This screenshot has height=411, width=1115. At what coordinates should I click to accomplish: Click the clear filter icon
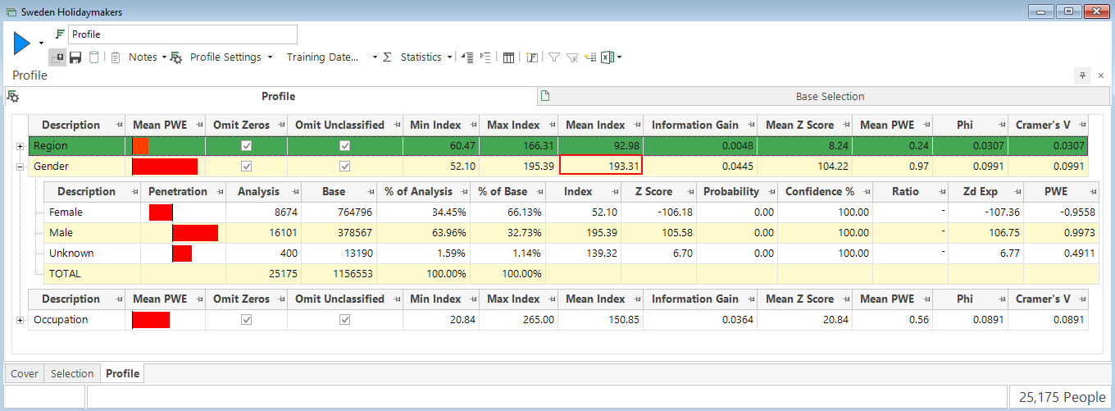click(x=572, y=57)
